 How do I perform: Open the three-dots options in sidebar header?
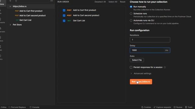pos(51,1)
